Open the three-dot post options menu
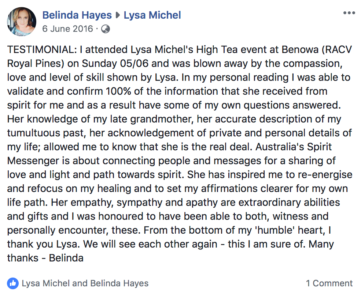 [x=349, y=13]
